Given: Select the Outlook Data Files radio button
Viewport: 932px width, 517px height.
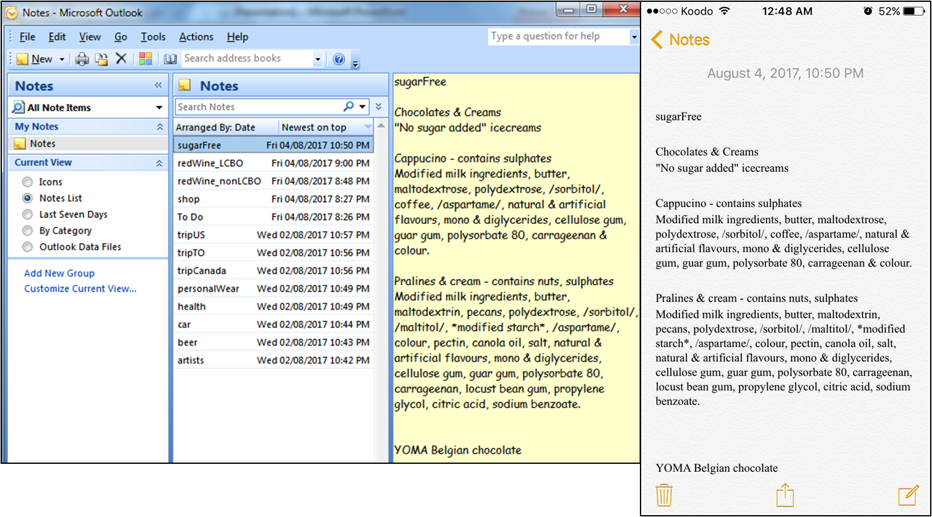Looking at the screenshot, I should (27, 247).
